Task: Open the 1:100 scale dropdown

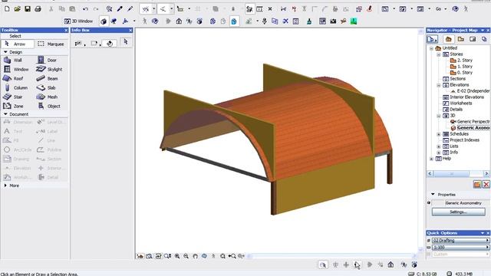Action: tap(460, 247)
